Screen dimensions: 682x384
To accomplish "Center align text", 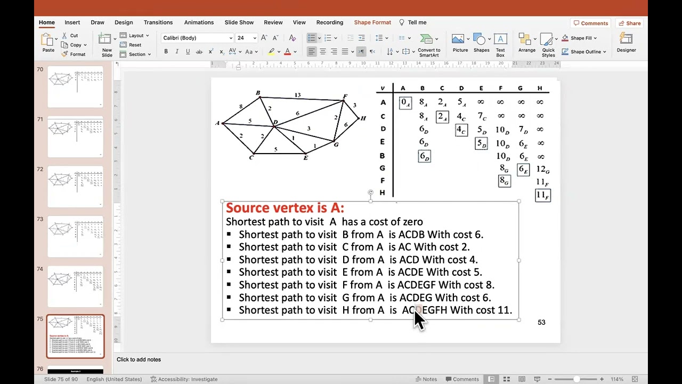I will 322,52.
